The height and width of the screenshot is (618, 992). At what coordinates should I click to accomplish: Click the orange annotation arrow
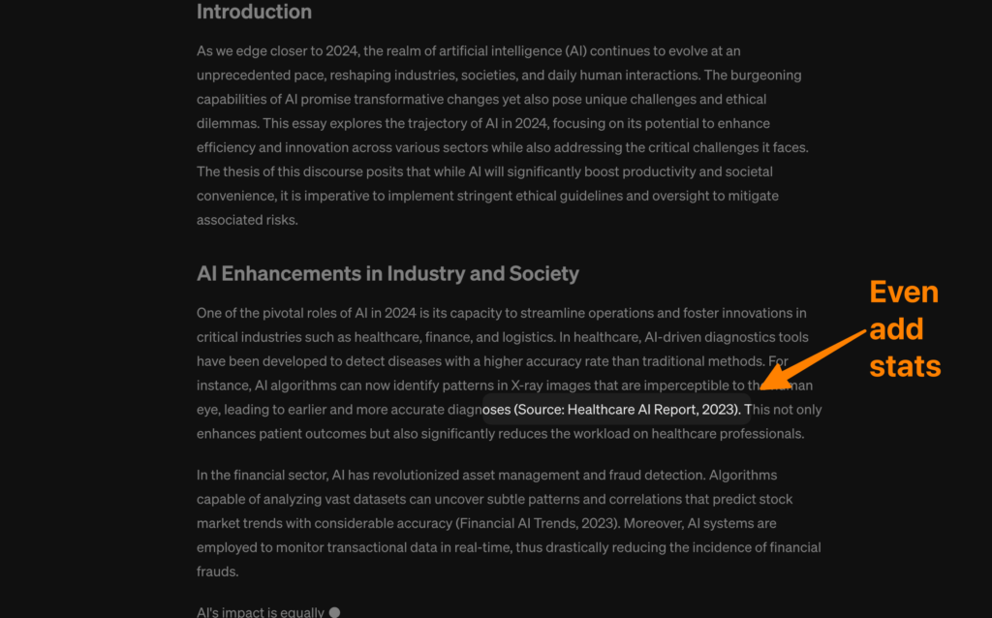point(813,358)
